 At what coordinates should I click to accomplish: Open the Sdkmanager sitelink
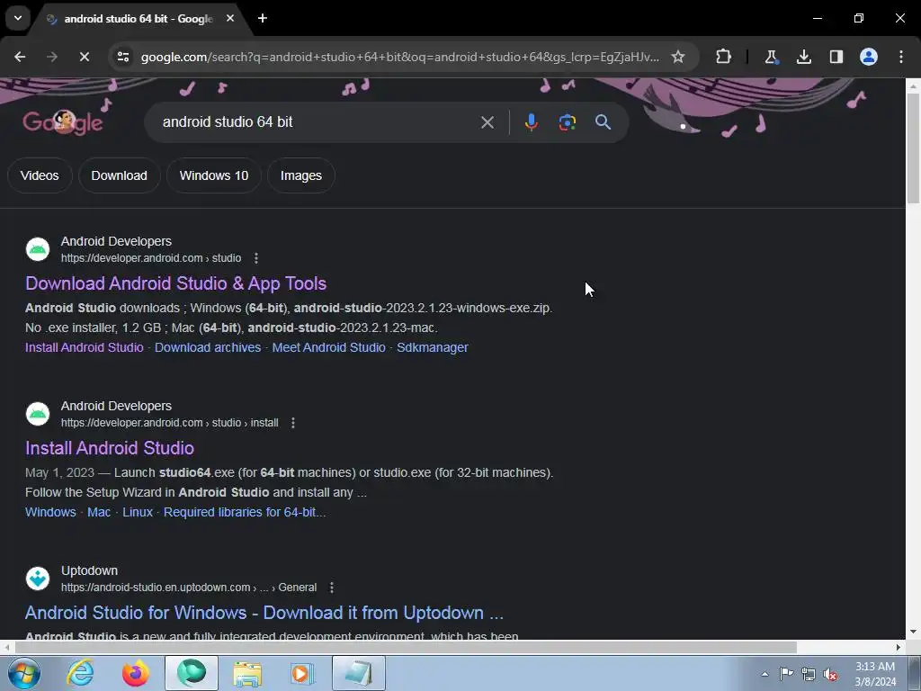(x=433, y=347)
